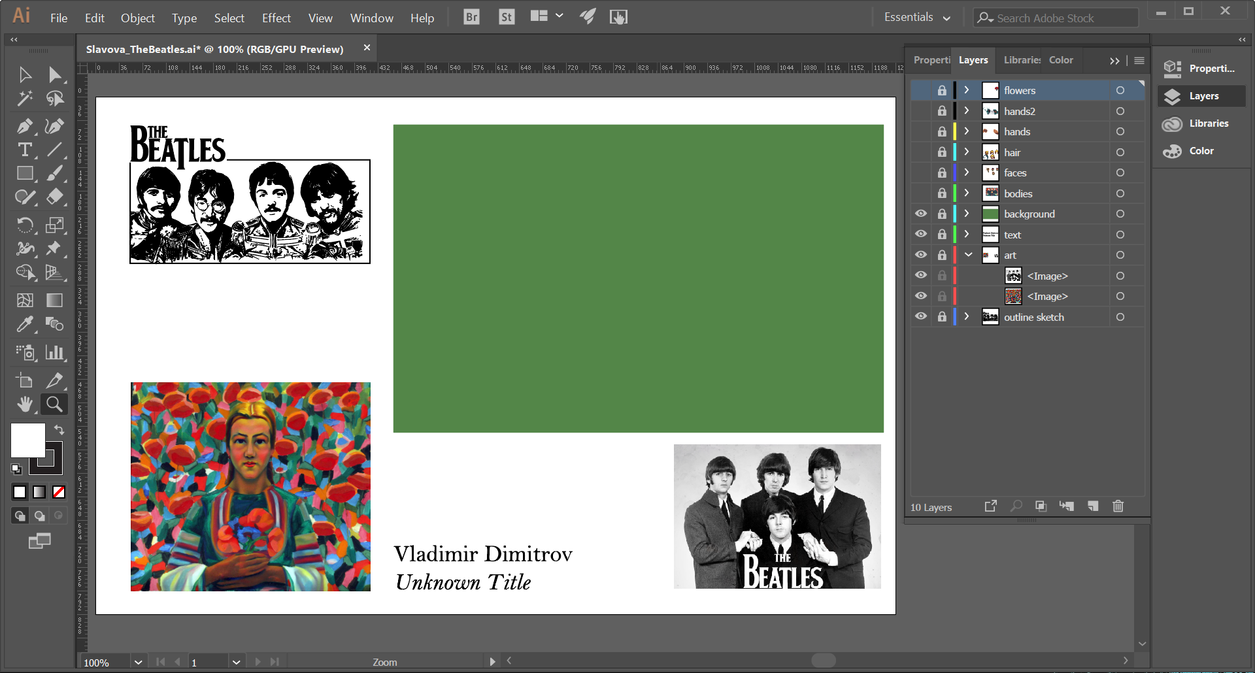Delete selection with Layers trash icon
The image size is (1255, 673).
click(1118, 506)
